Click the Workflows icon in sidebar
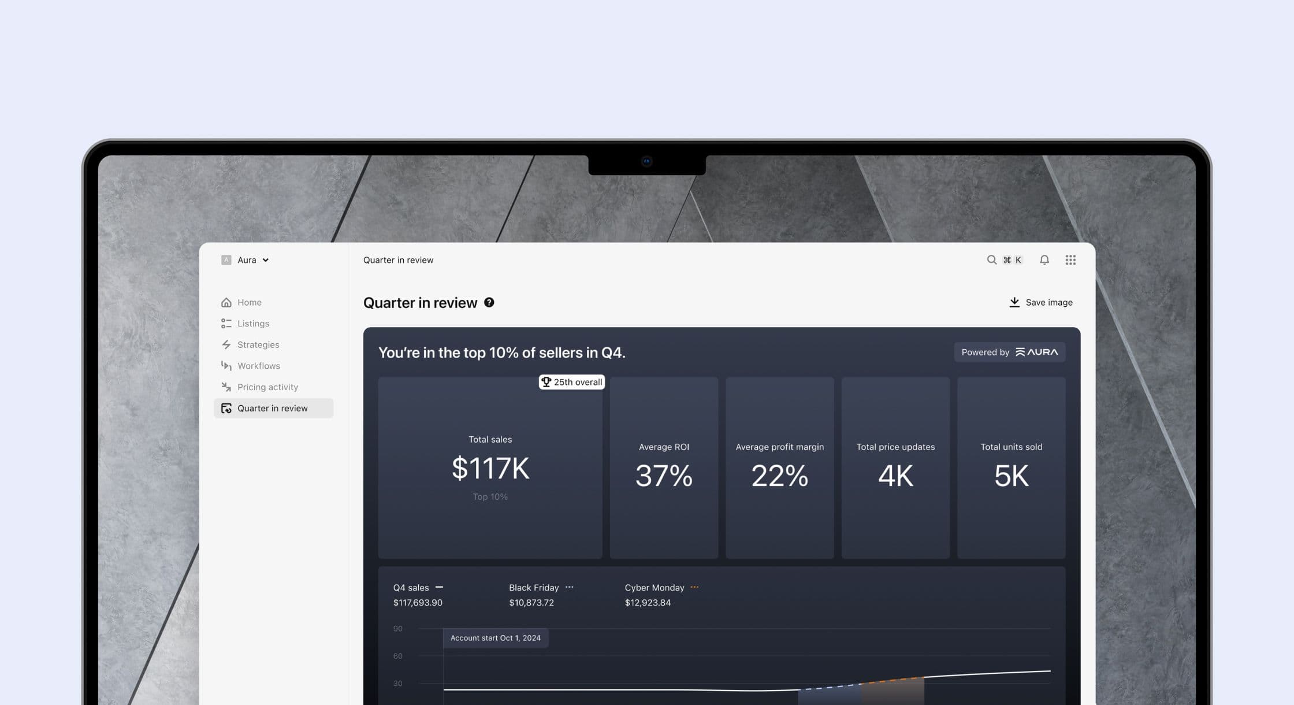This screenshot has height=705, width=1294. 226,366
